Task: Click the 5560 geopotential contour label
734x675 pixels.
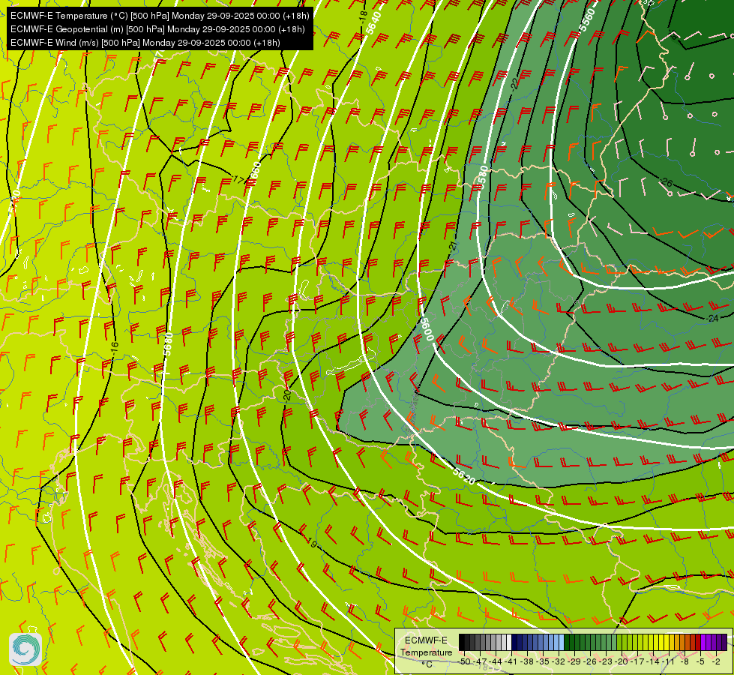Action: (587, 19)
